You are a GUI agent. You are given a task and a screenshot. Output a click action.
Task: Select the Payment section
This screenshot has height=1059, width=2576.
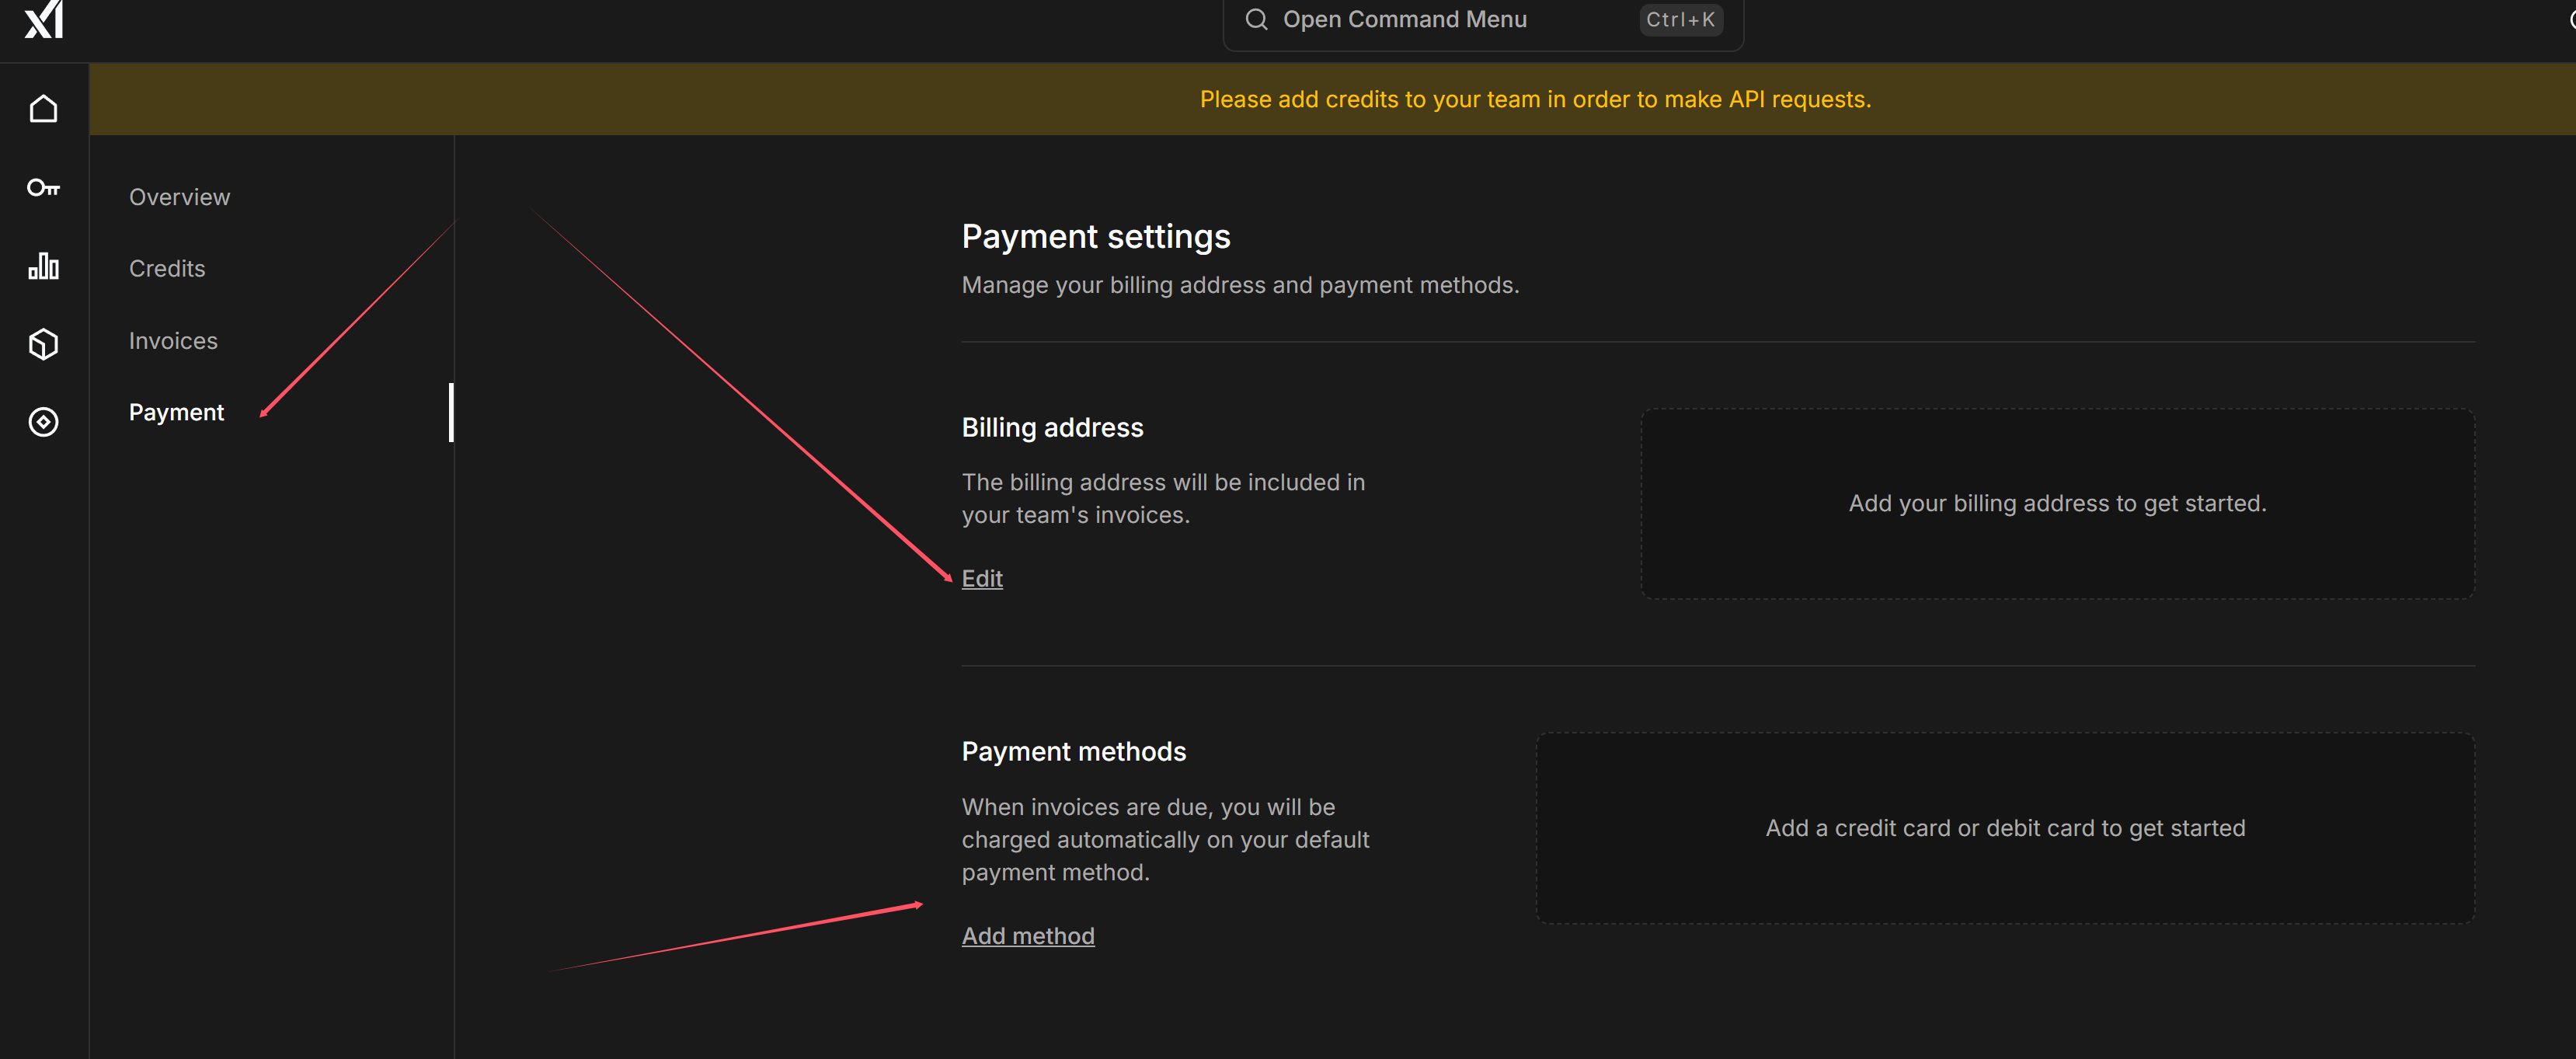coord(176,412)
